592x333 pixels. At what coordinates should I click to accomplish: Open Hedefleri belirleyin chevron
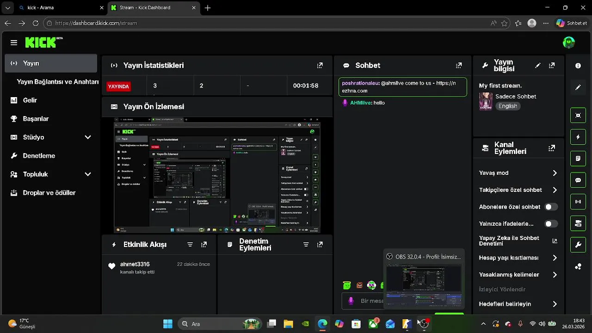555,304
